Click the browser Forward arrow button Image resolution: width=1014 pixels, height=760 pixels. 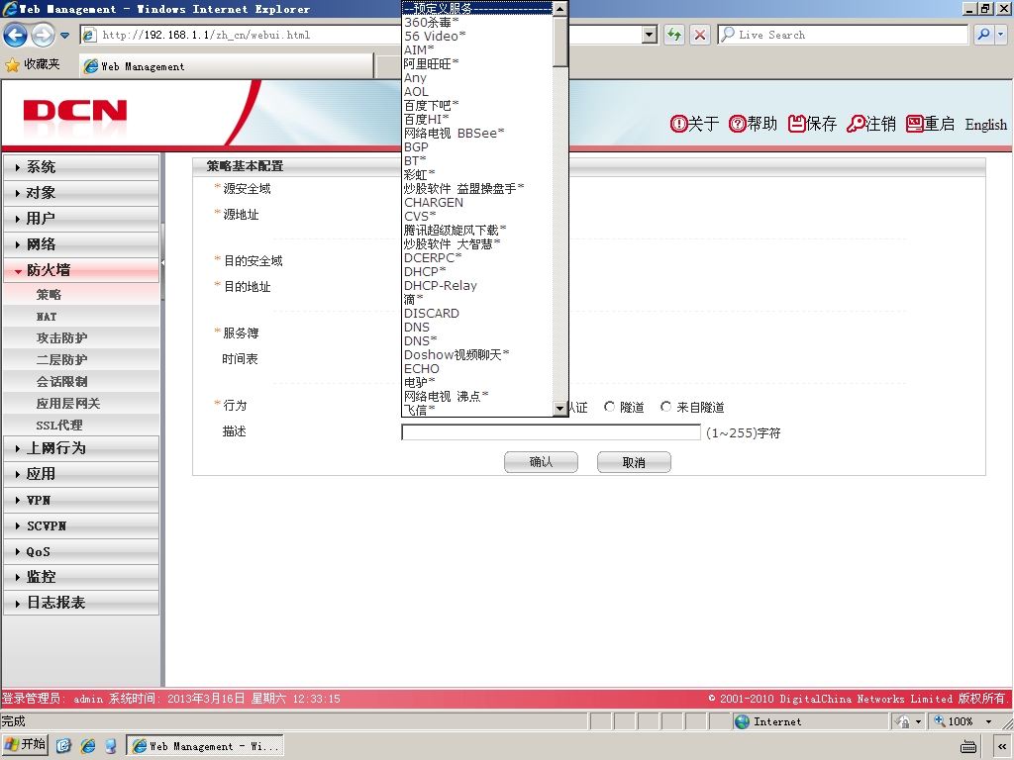[43, 35]
